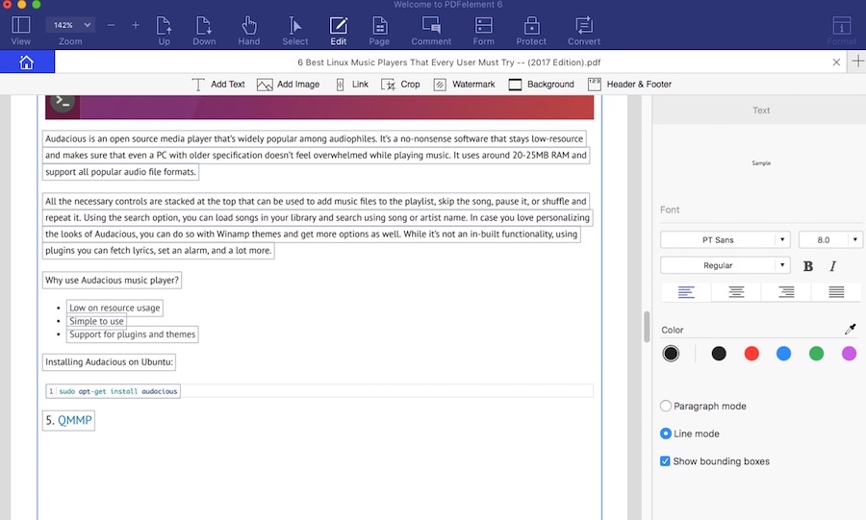
Task: Select Paragraph mode radio button
Action: point(666,406)
